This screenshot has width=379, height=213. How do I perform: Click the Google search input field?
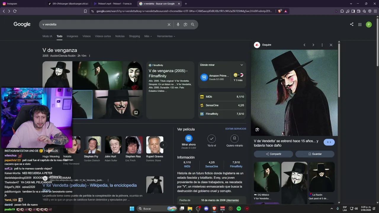click(x=104, y=25)
